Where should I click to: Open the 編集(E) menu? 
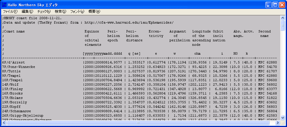tap(27, 12)
